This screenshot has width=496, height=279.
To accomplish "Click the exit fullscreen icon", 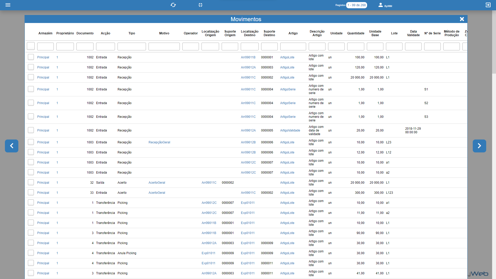I will click(x=200, y=5).
